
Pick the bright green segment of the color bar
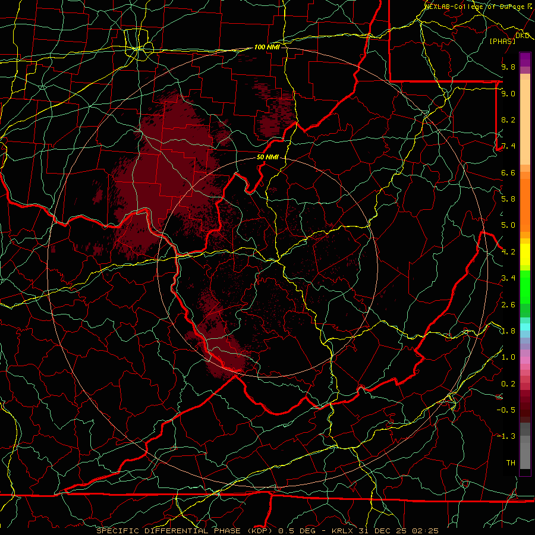525,287
